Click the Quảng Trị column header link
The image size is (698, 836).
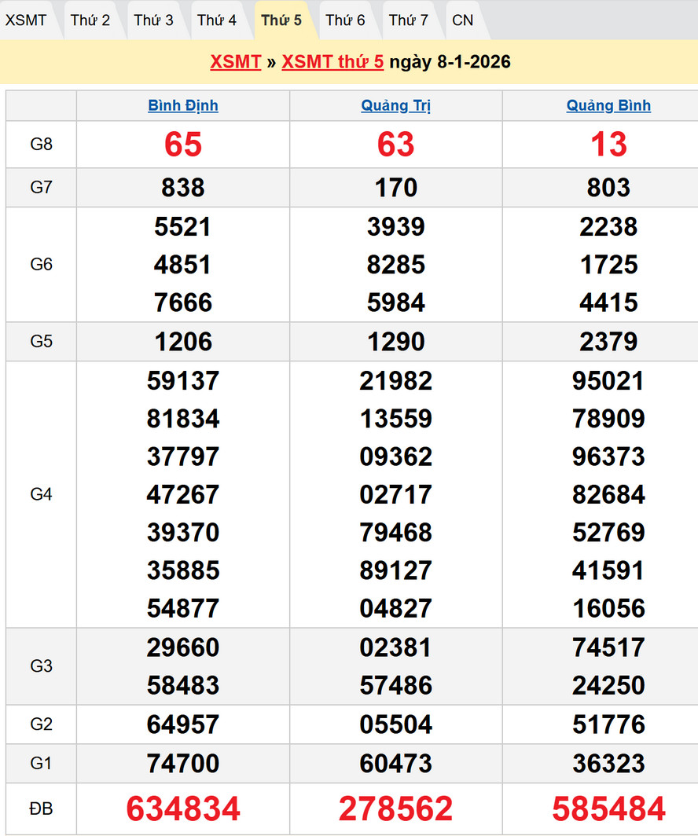tap(396, 105)
